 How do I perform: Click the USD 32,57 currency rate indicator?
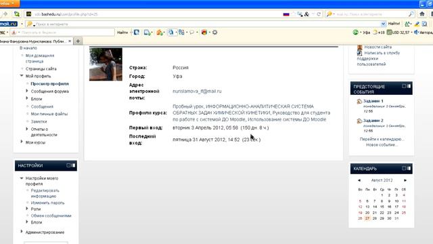point(398,33)
